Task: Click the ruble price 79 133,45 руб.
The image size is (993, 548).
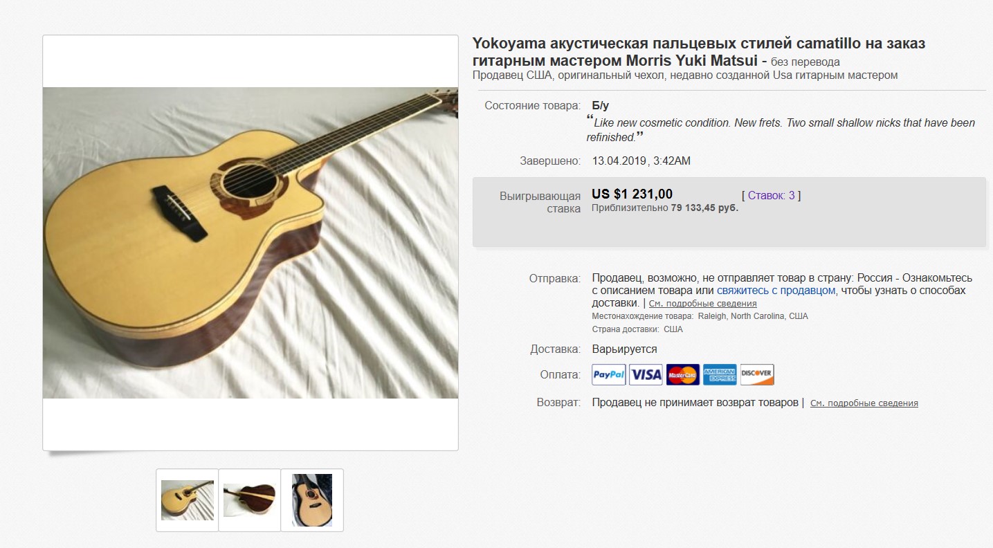Action: pos(704,208)
